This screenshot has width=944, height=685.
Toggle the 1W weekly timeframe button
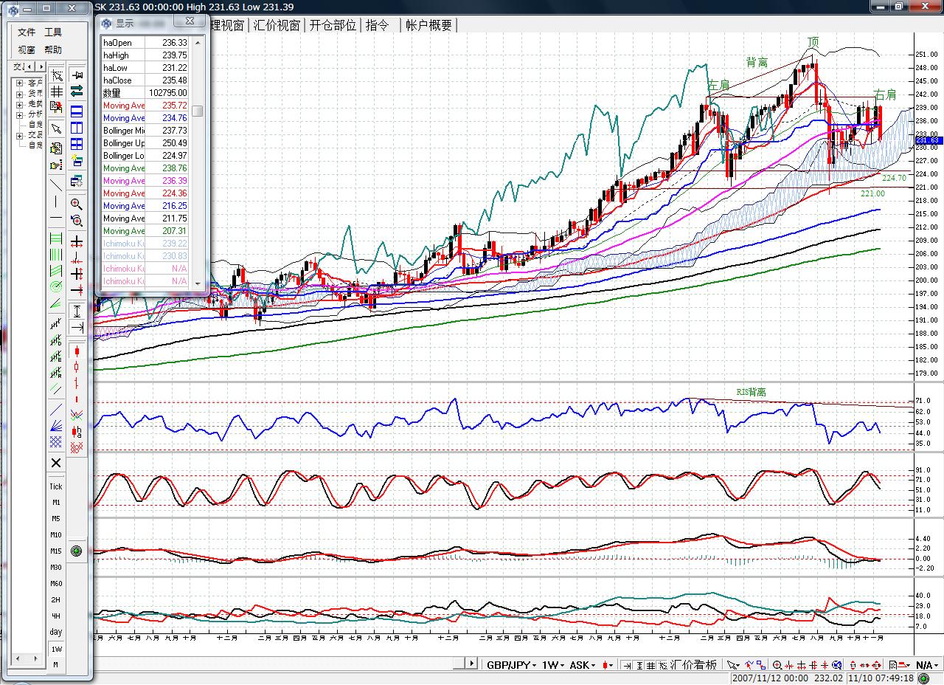(x=56, y=649)
